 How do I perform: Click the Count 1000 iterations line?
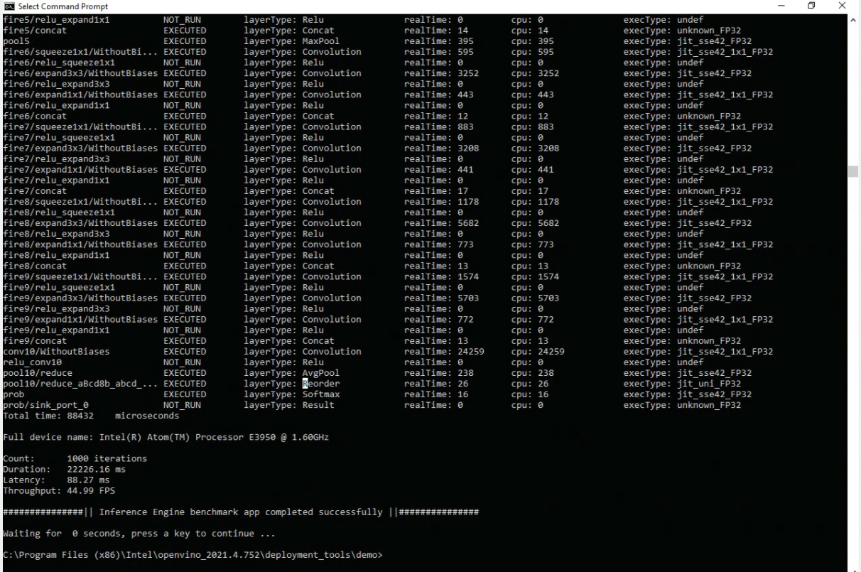coord(75,458)
